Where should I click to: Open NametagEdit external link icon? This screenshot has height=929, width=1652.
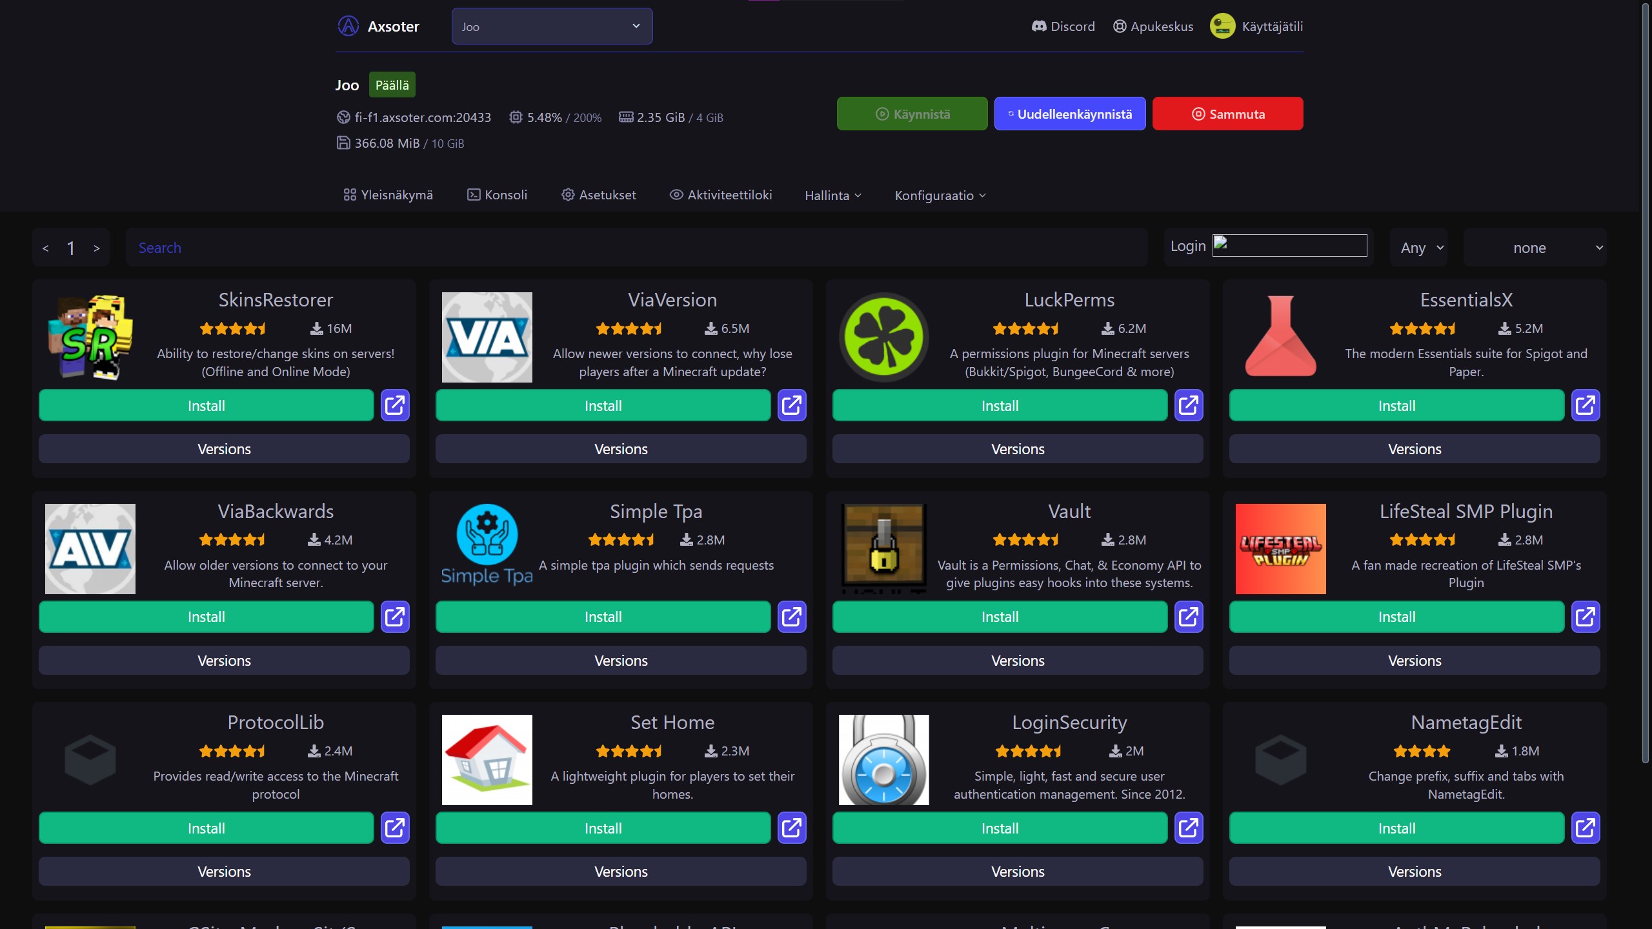(x=1586, y=828)
